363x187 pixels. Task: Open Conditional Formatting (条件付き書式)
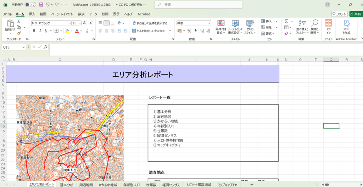(x=221, y=27)
